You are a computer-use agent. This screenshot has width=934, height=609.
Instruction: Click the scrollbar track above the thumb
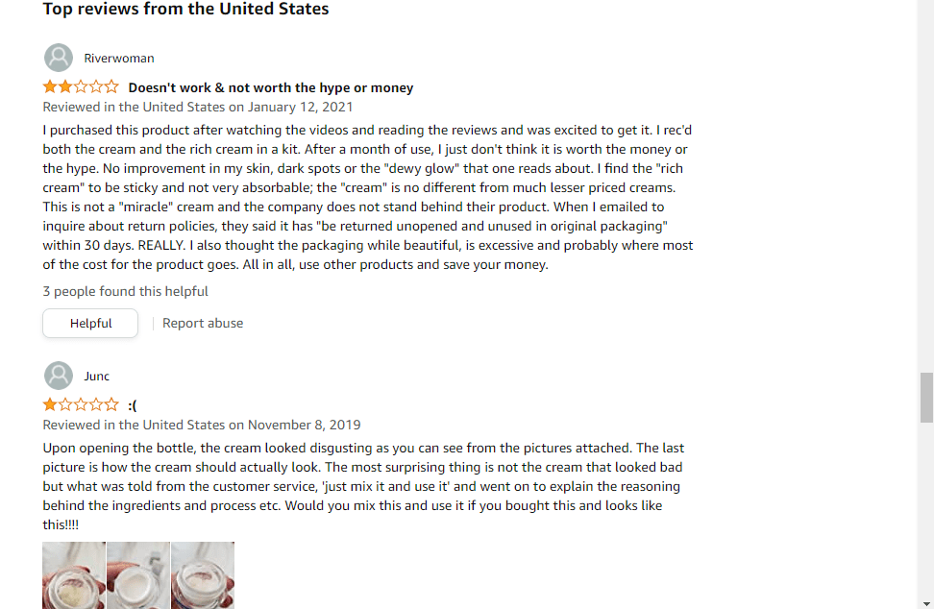click(x=926, y=184)
